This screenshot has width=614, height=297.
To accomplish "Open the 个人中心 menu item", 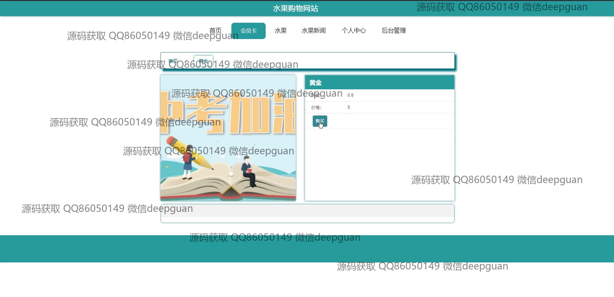I will 353,31.
